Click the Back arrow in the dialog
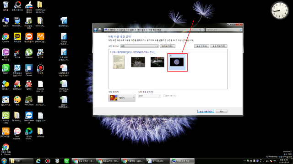The height and width of the screenshot is (164, 293). click(96, 30)
